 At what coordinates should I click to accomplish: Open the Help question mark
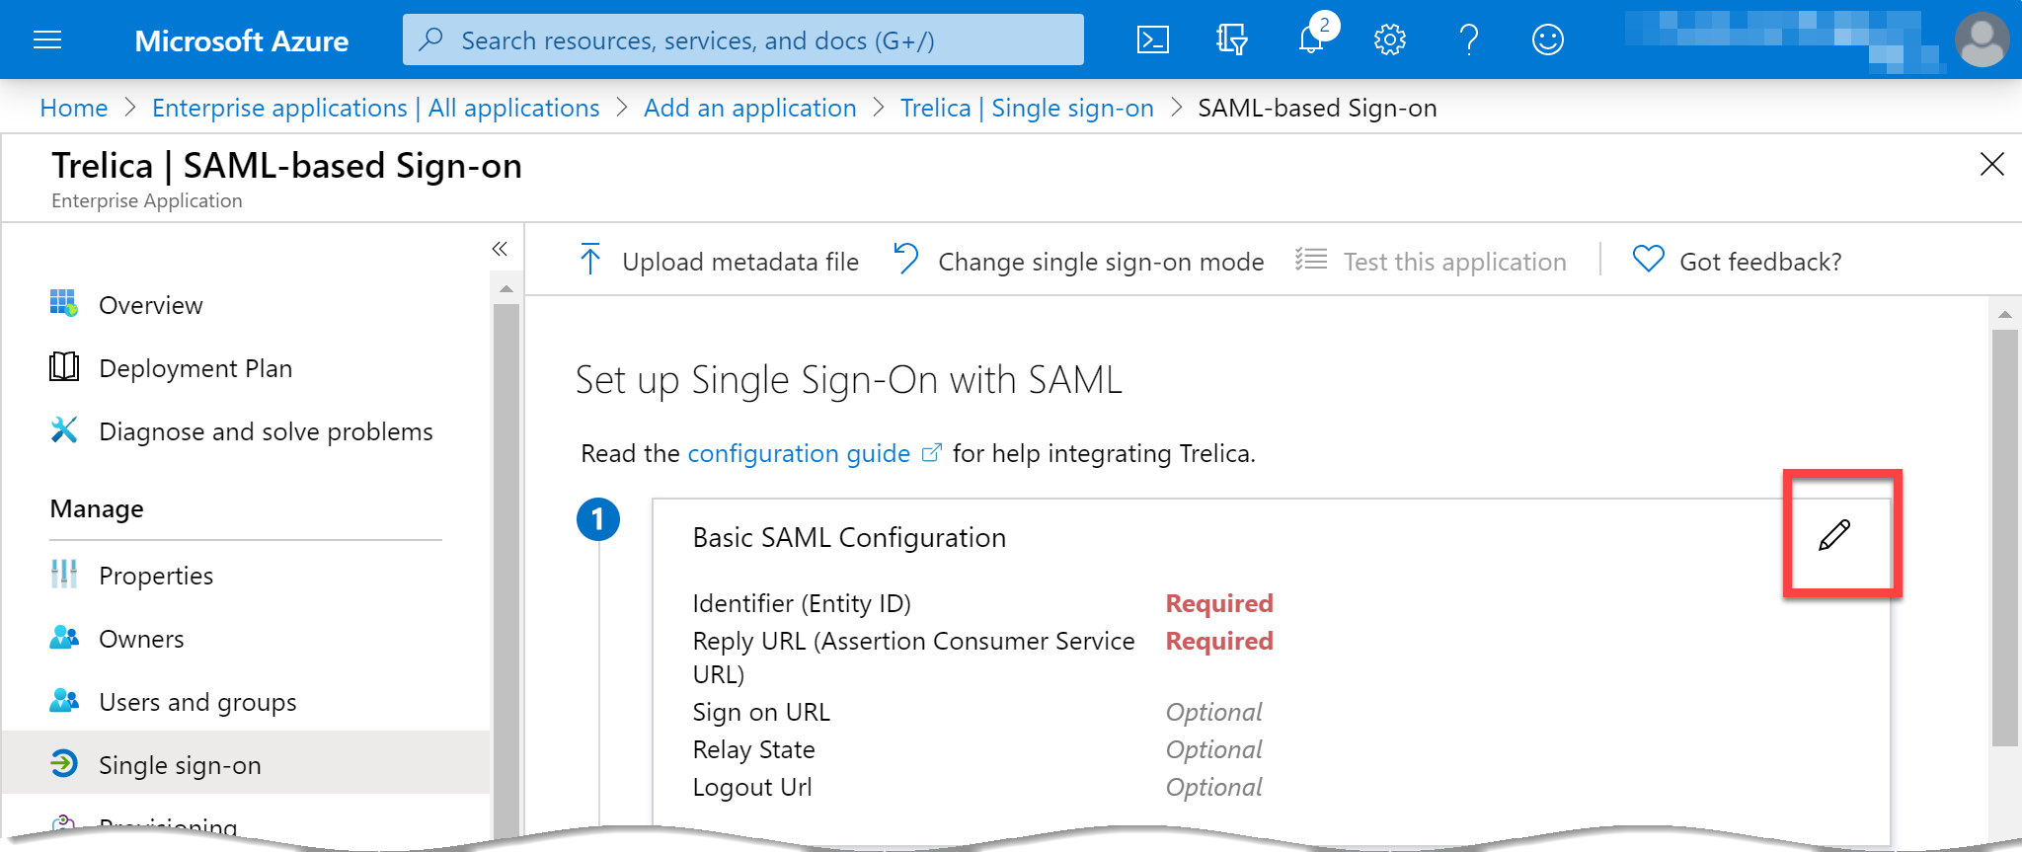point(1469,39)
